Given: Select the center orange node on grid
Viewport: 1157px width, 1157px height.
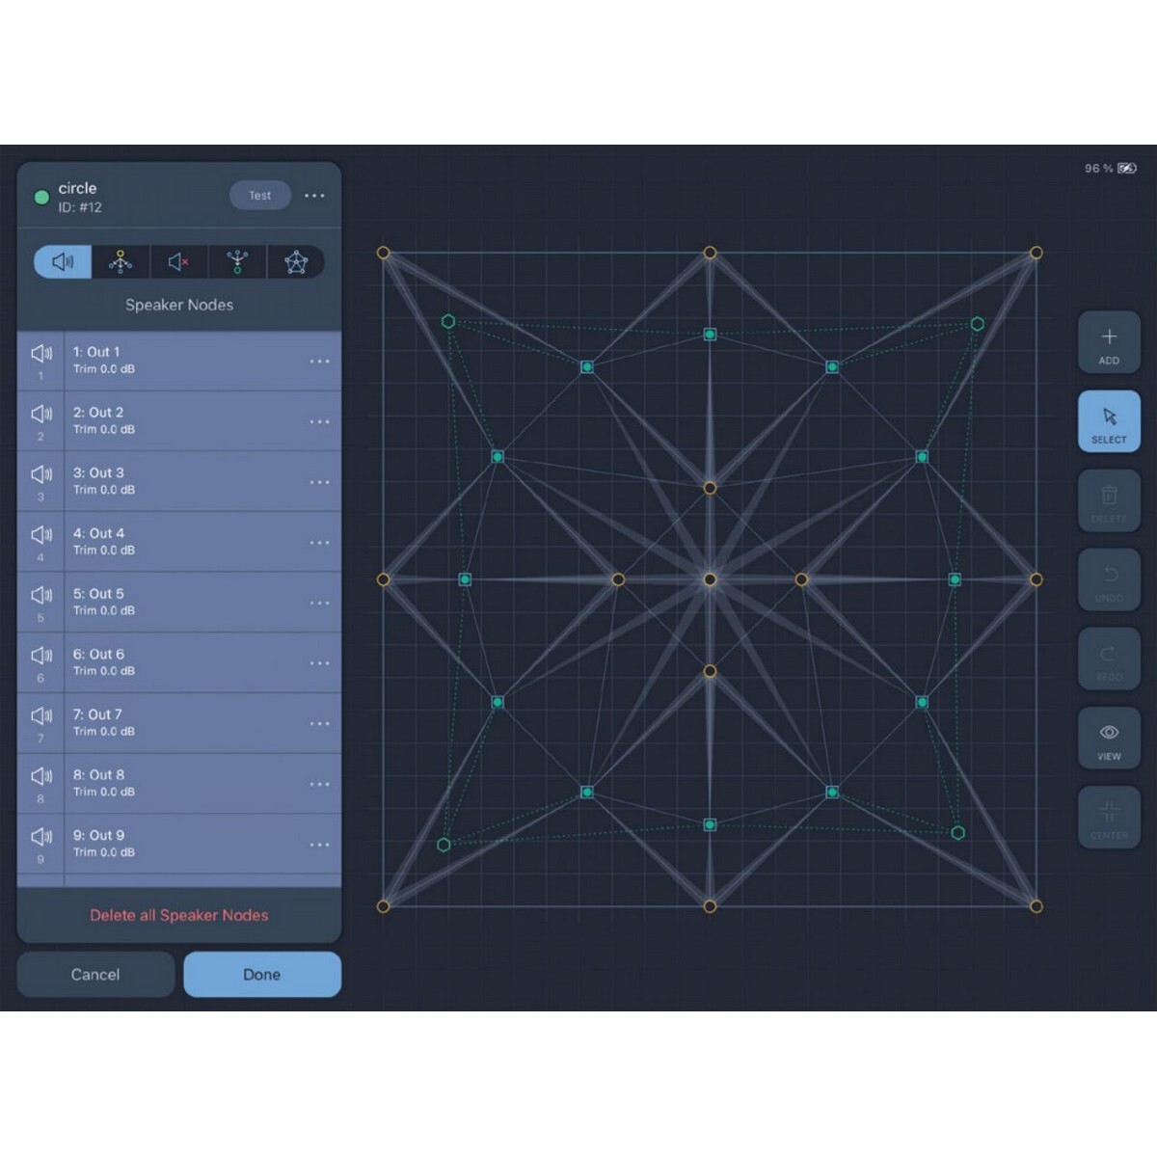Looking at the screenshot, I should pos(710,579).
